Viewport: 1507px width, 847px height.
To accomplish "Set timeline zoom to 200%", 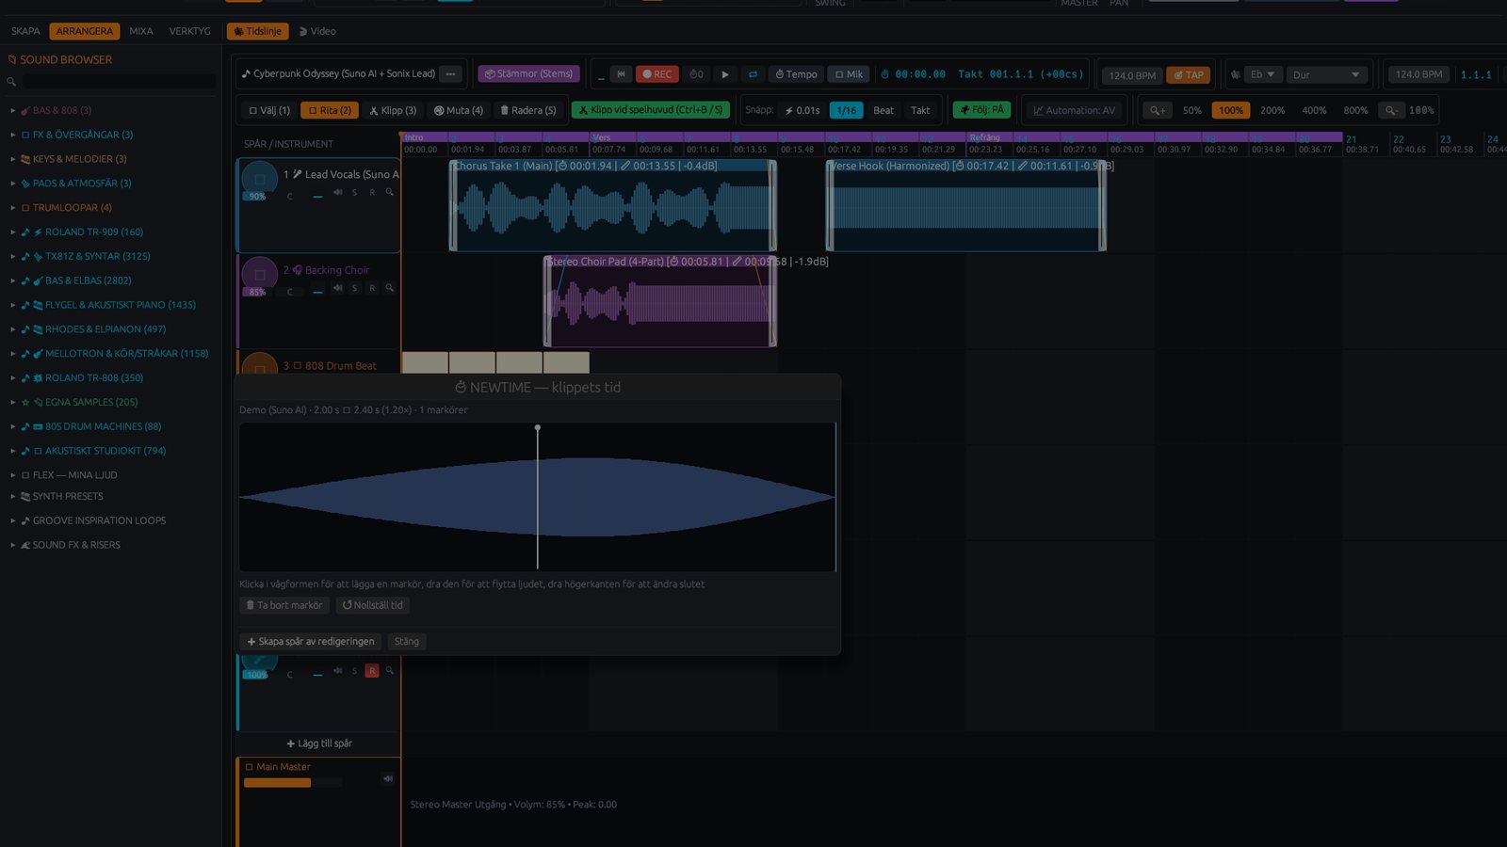I will point(1272,110).
